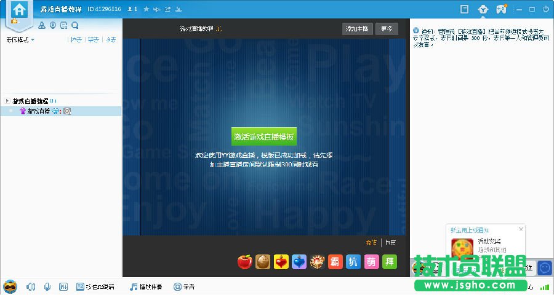Click the download-tray icon in title bar
This screenshot has width=554, height=295.
pos(179,9)
